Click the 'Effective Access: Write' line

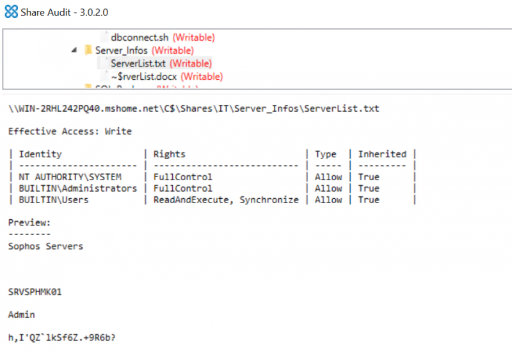tap(70, 132)
